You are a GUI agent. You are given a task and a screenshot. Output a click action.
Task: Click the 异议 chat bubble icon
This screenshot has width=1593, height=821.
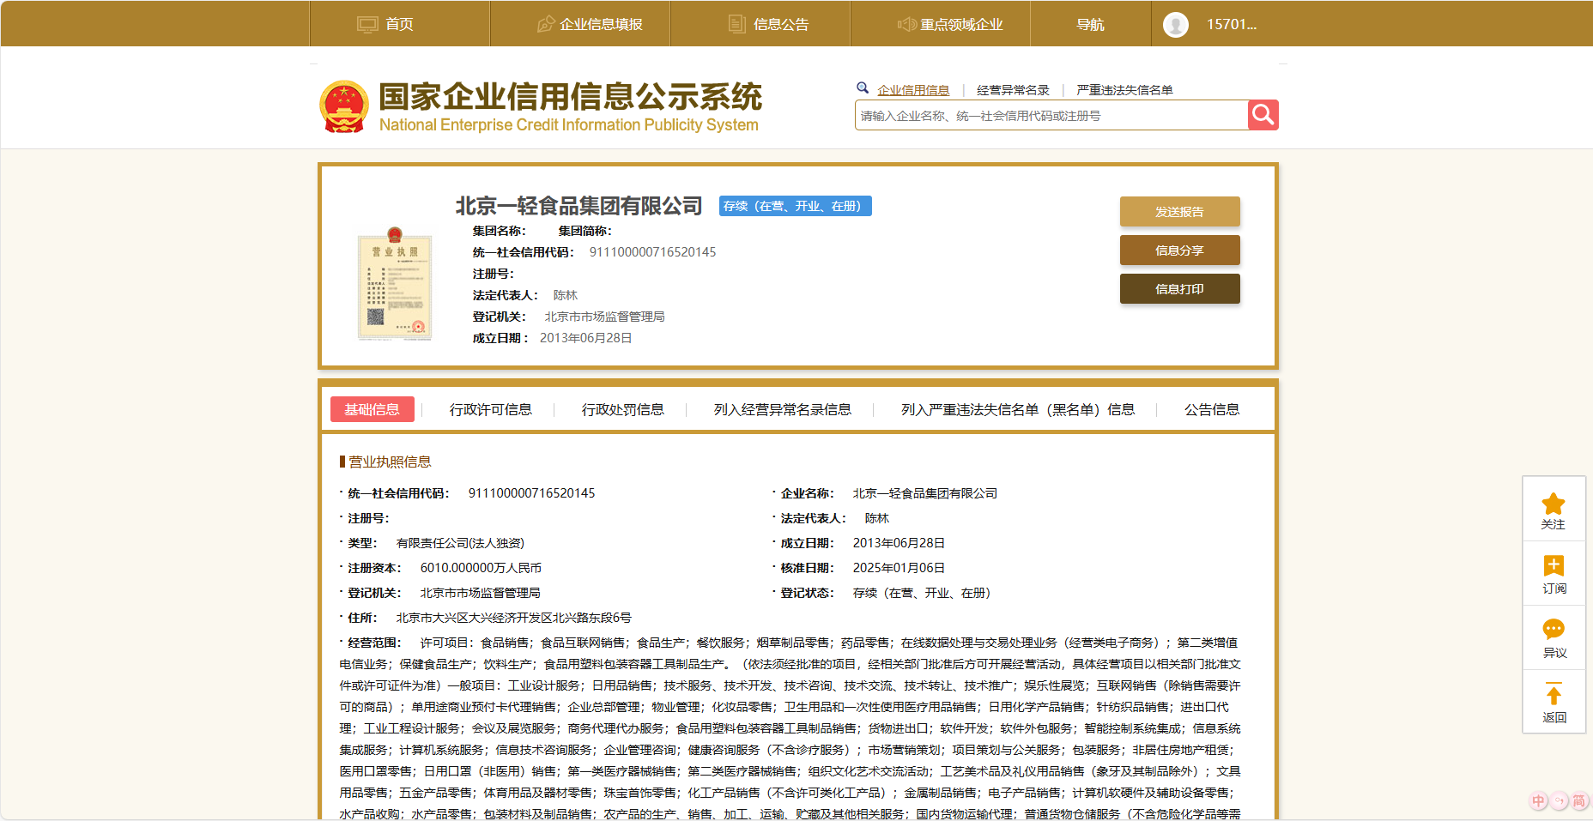point(1554,629)
